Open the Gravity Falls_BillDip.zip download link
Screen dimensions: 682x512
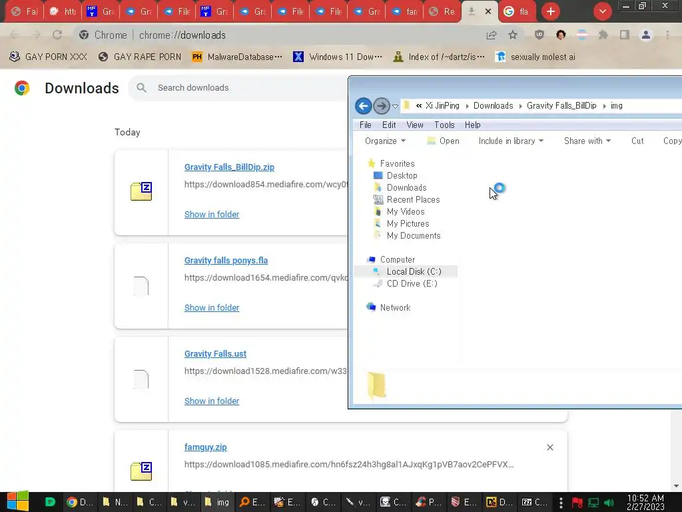[x=229, y=167]
